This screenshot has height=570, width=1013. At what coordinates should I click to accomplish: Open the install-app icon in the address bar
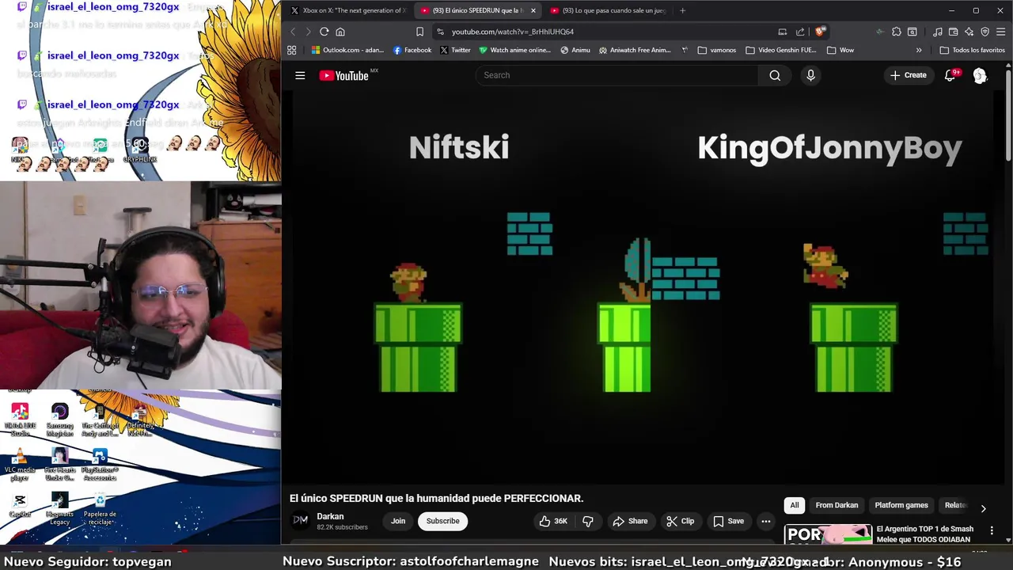click(782, 32)
